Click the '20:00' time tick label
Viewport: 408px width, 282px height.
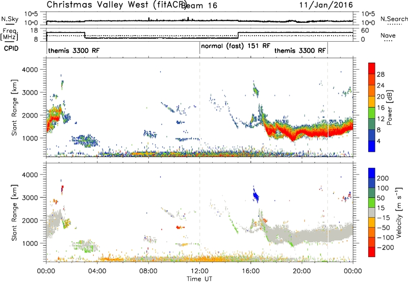point(302,271)
